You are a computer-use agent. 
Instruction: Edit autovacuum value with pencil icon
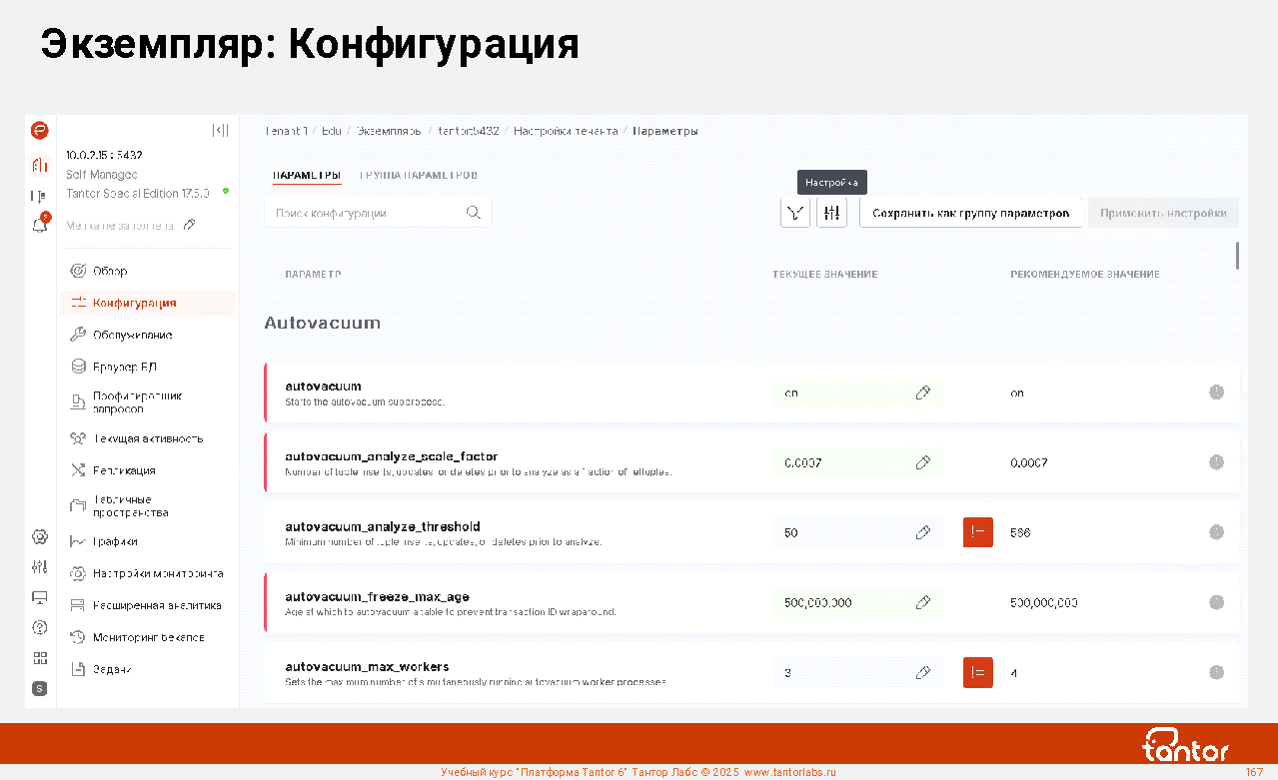click(x=923, y=393)
